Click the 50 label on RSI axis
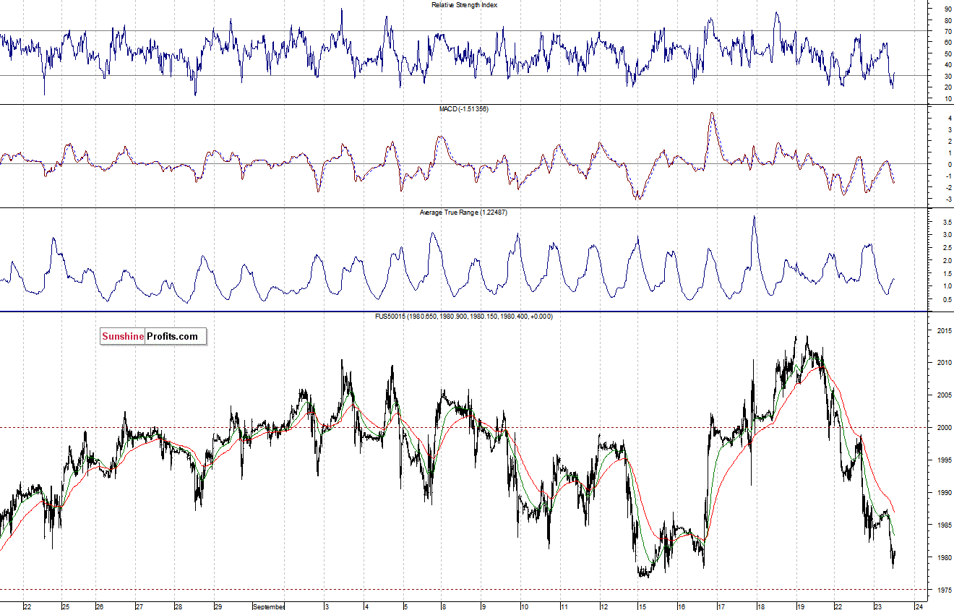This screenshot has height=610, width=954. pos(947,53)
